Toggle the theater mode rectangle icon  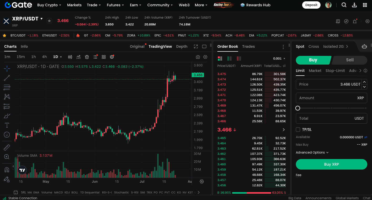204,46
